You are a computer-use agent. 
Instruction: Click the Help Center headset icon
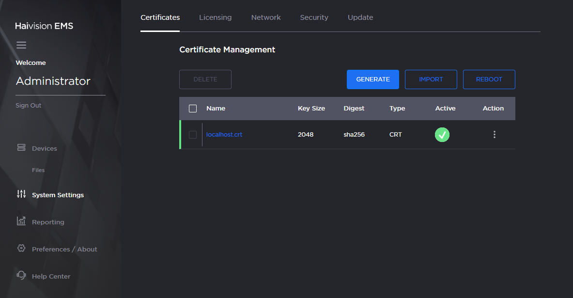click(x=21, y=276)
